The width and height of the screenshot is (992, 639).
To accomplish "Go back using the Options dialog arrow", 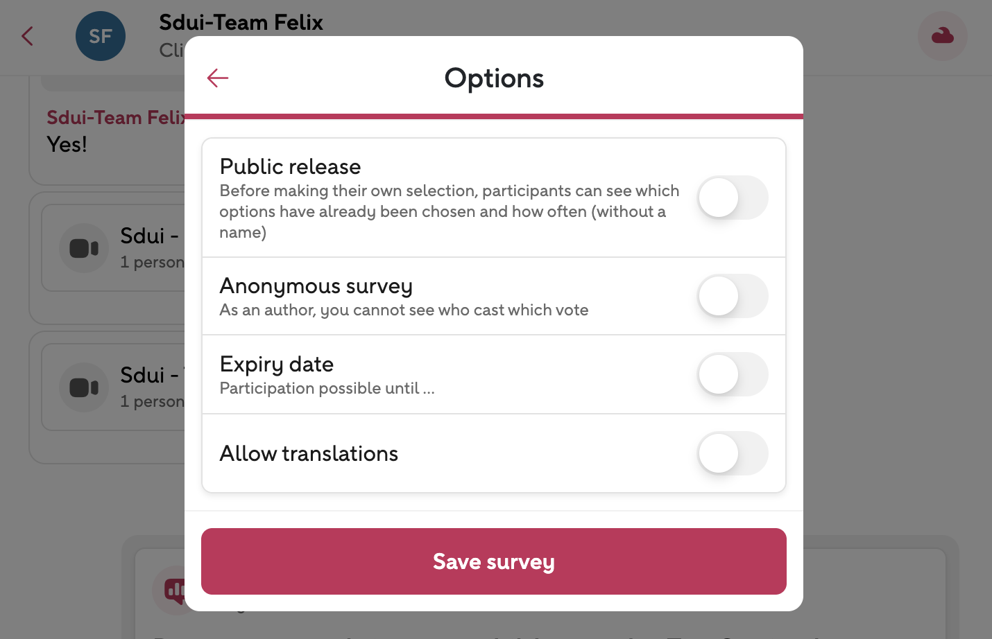I will 218,78.
